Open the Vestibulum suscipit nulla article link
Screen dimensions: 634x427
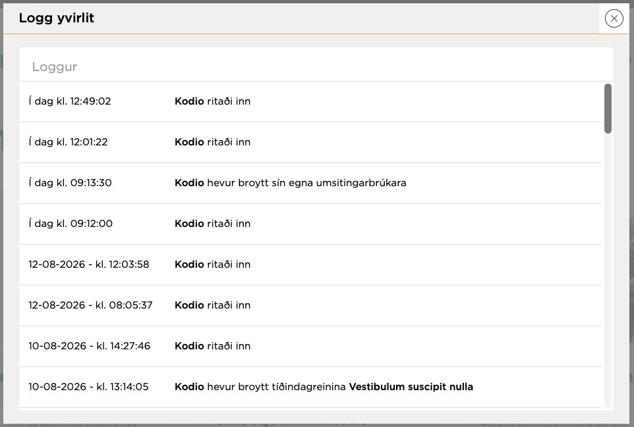(411, 387)
